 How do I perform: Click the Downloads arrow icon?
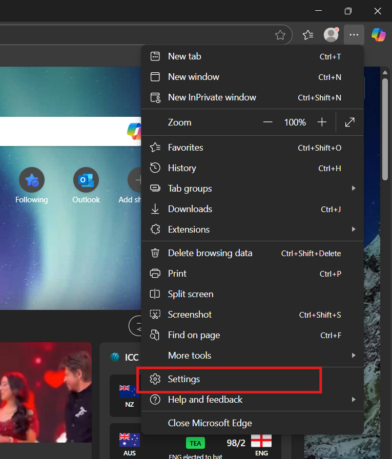[155, 209]
